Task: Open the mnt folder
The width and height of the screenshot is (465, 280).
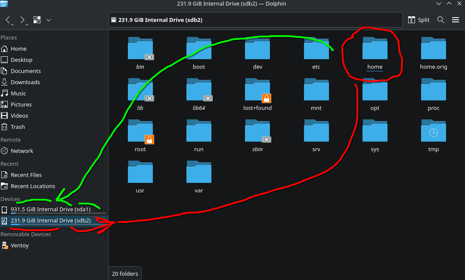Action: point(316,94)
